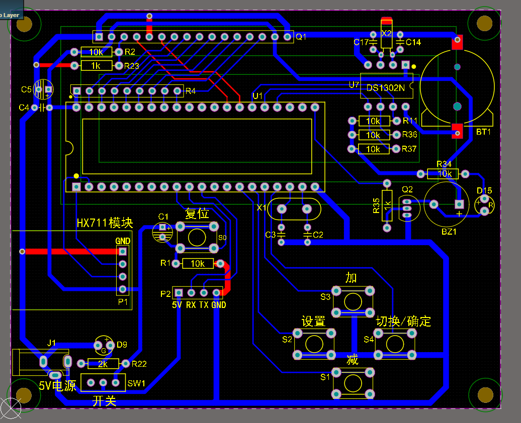
Task: Select the square pin 1 pad of Q1
Action: 99,36
